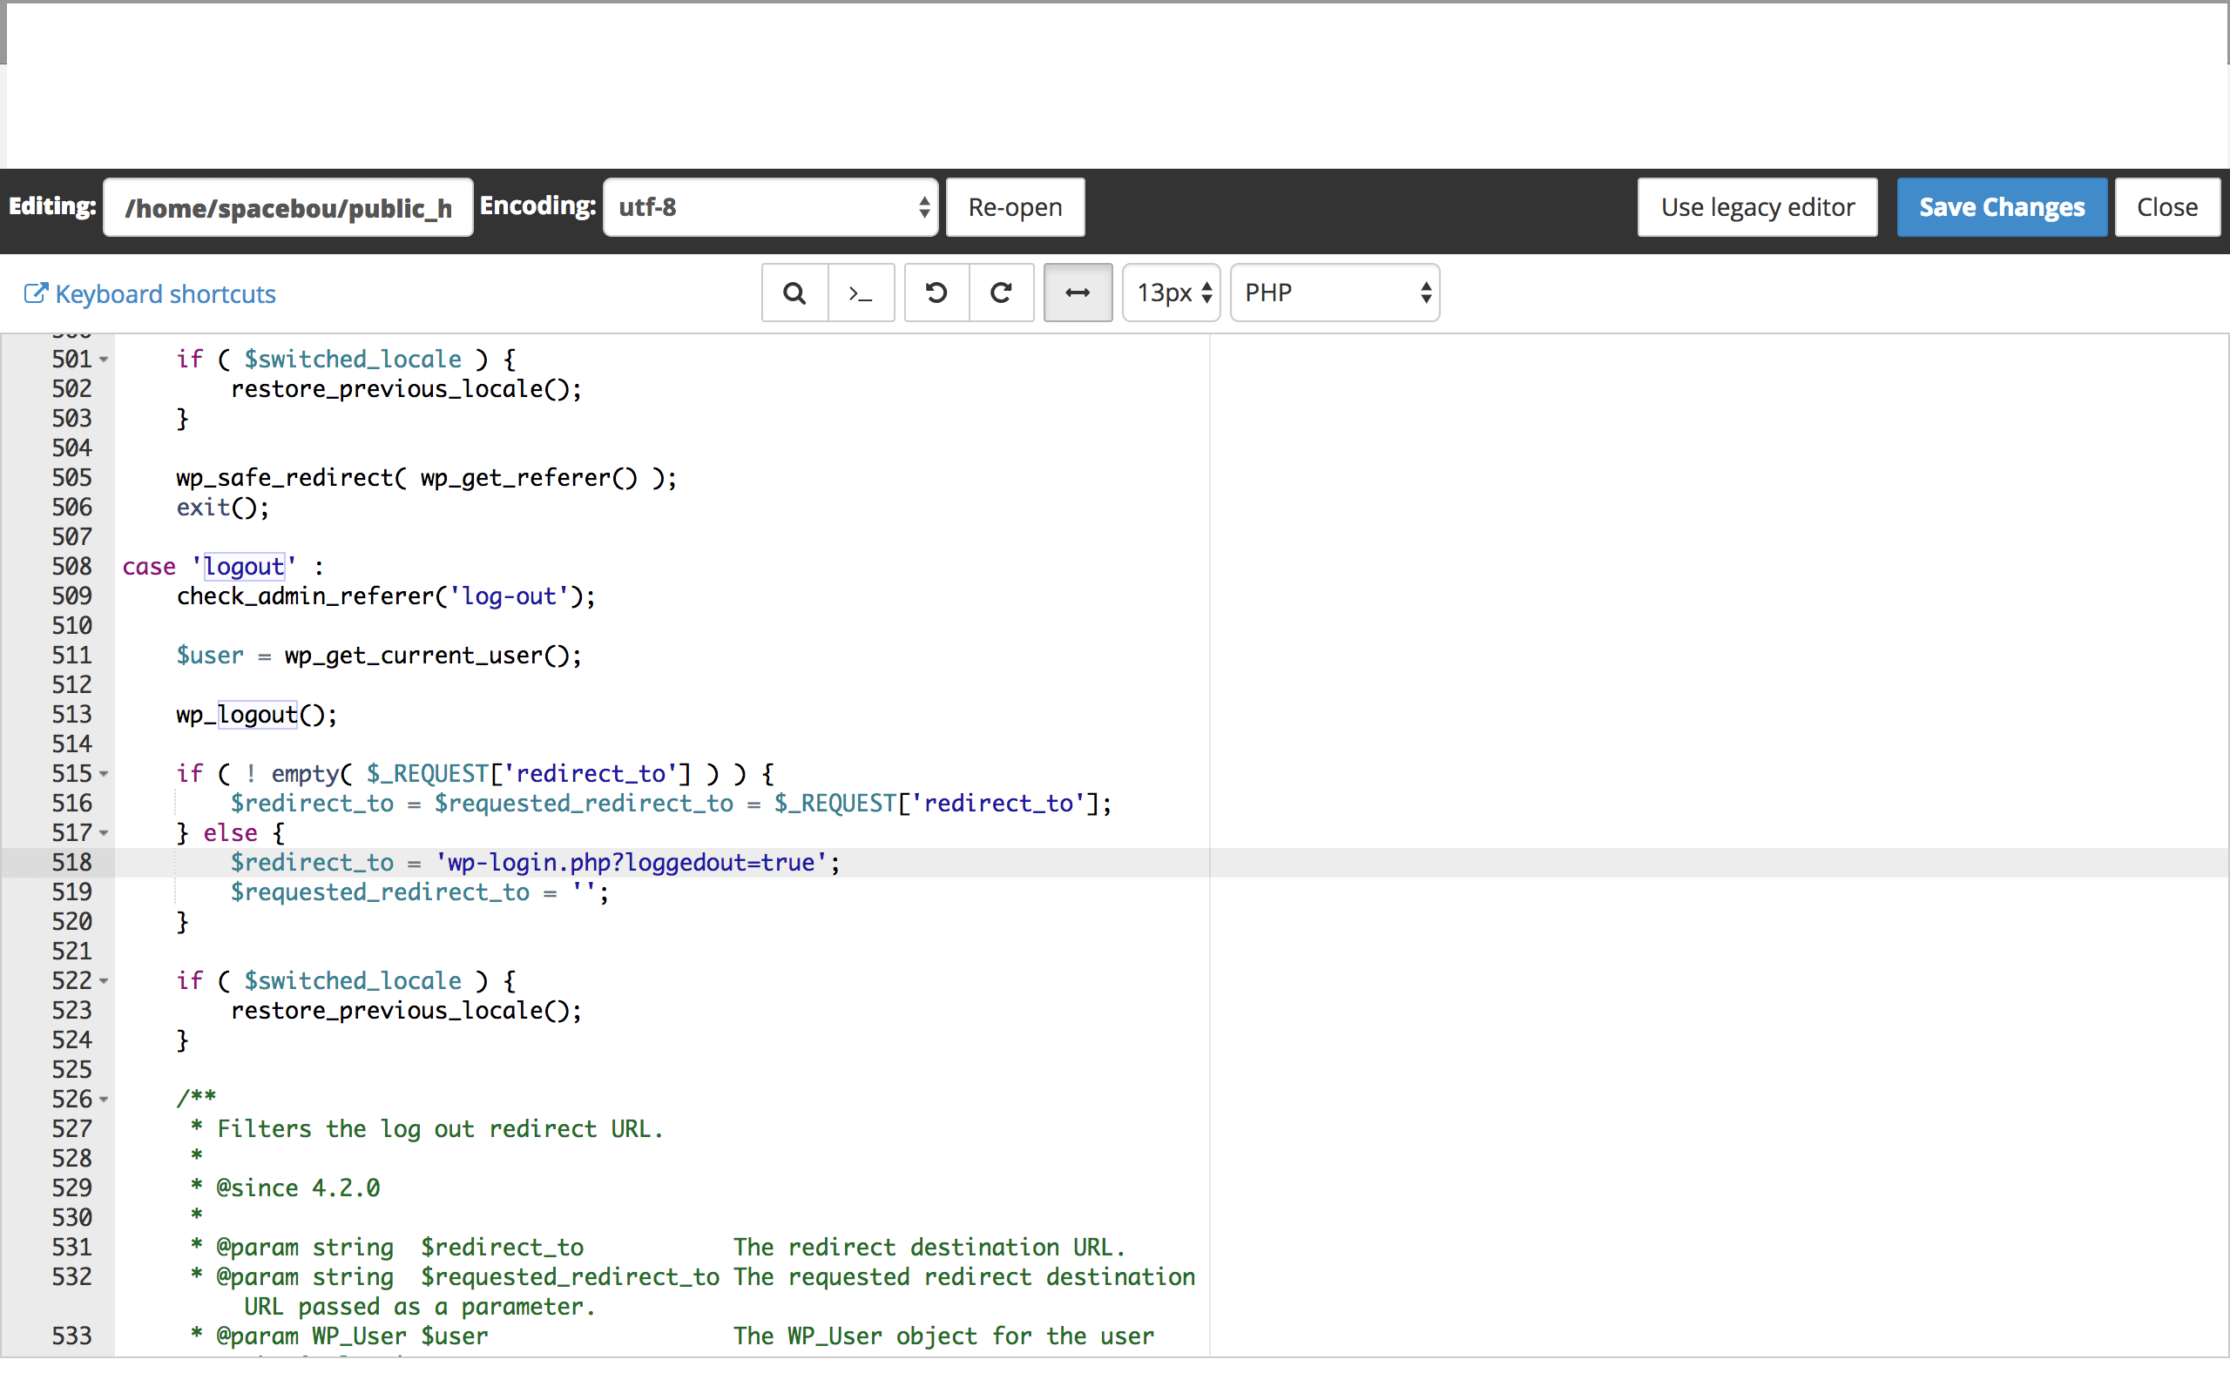Click 'Filters the log out redirect URL.' comment
Screen dimensions: 2230x1393
(441, 1129)
